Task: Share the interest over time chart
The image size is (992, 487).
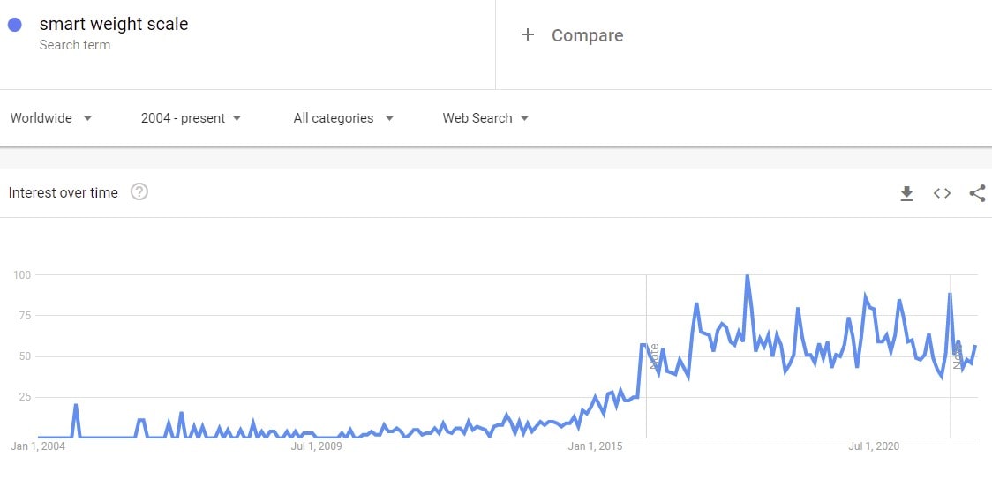Action: pos(977,193)
